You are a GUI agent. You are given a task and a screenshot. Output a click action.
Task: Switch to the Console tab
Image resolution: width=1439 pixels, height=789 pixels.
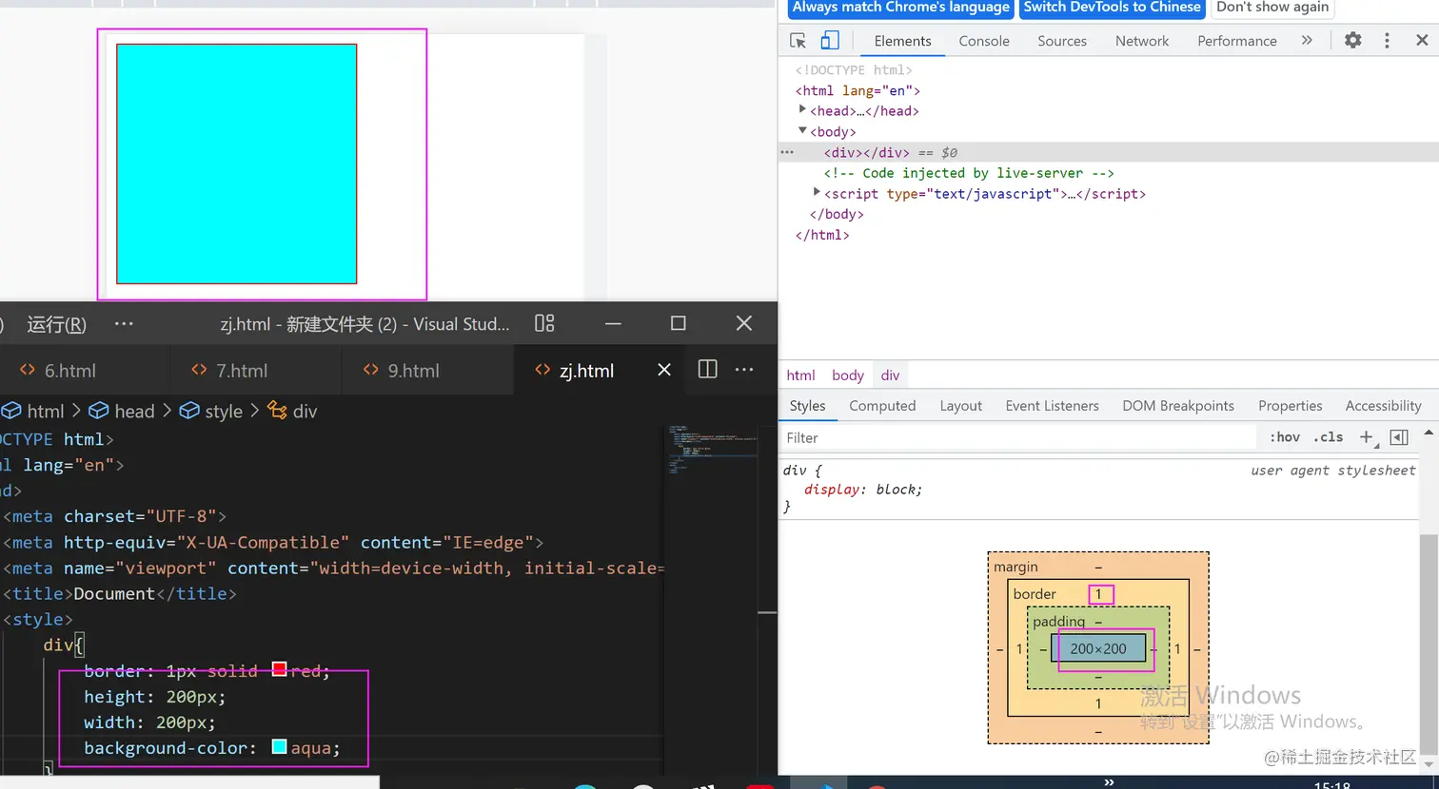[x=984, y=41]
